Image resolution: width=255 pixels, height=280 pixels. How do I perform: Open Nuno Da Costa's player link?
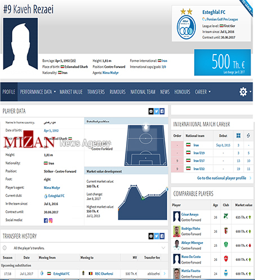pyautogui.click(x=191, y=257)
